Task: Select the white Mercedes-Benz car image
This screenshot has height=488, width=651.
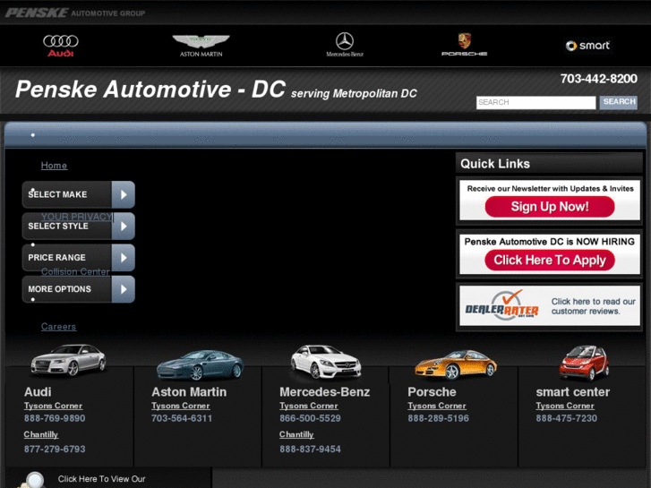Action: point(325,363)
